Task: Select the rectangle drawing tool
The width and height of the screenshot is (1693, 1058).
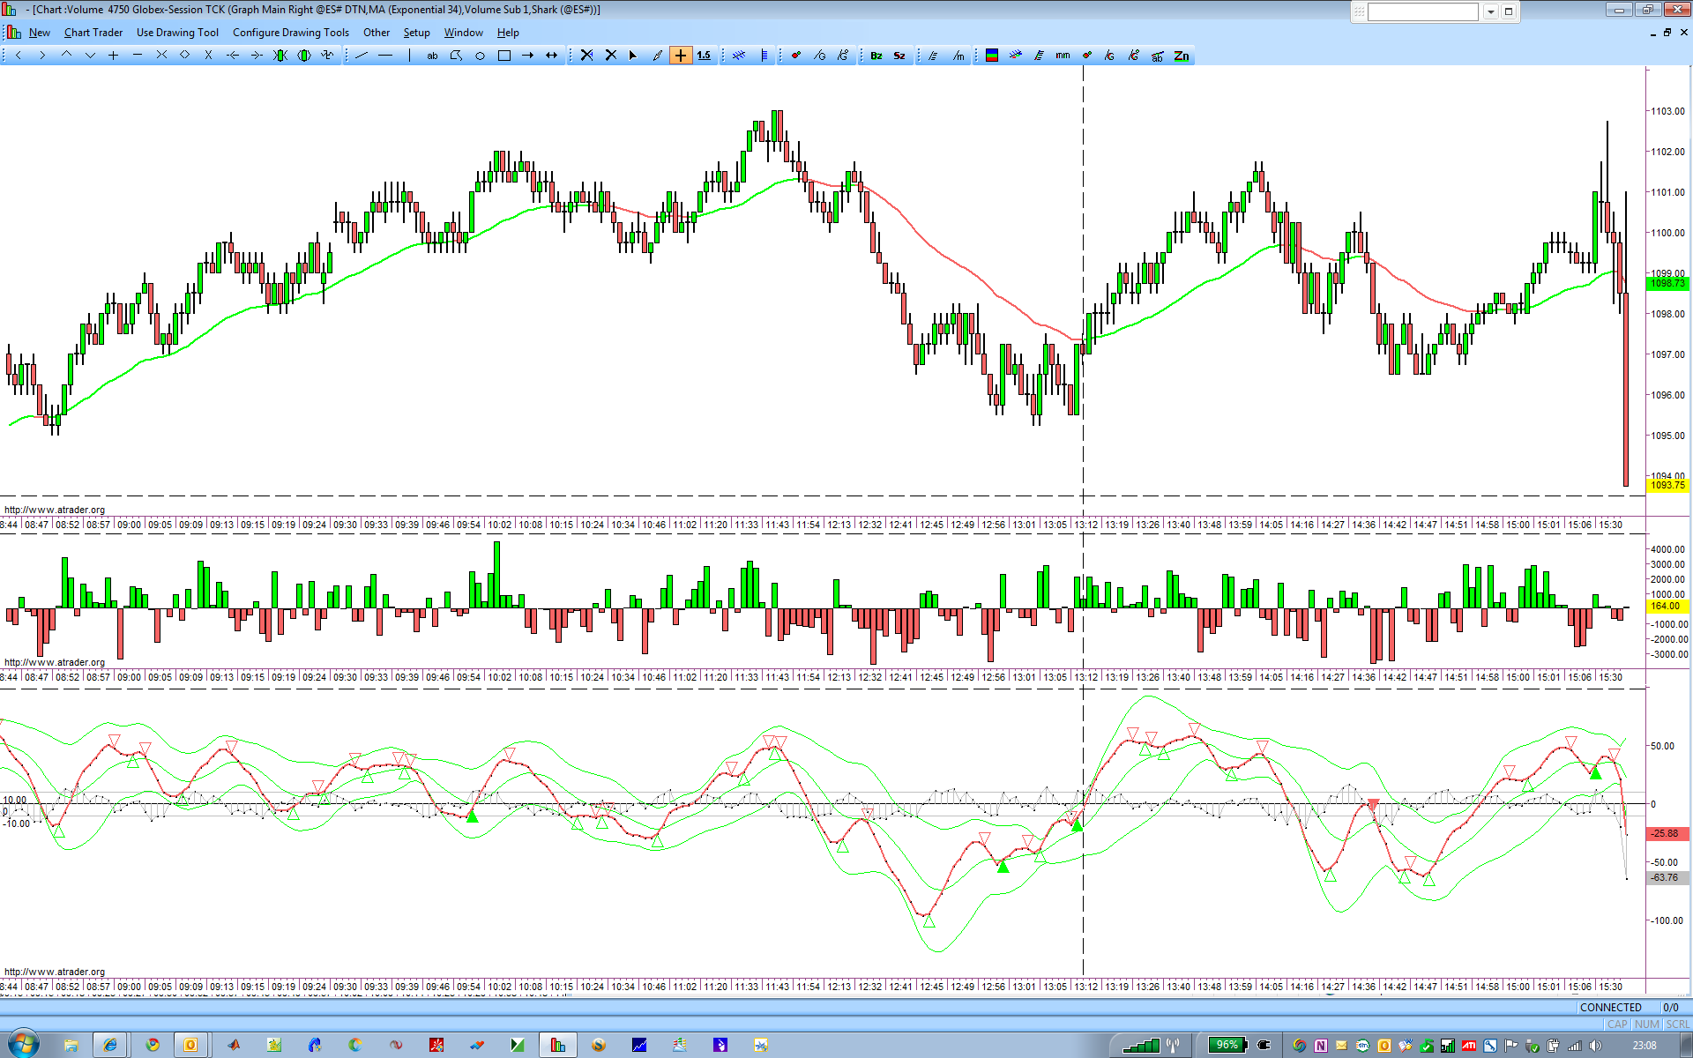Action: (503, 56)
